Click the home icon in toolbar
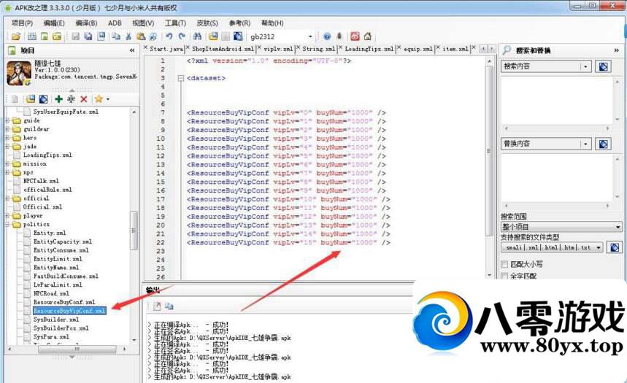This screenshot has height=383, width=627. 367,36
